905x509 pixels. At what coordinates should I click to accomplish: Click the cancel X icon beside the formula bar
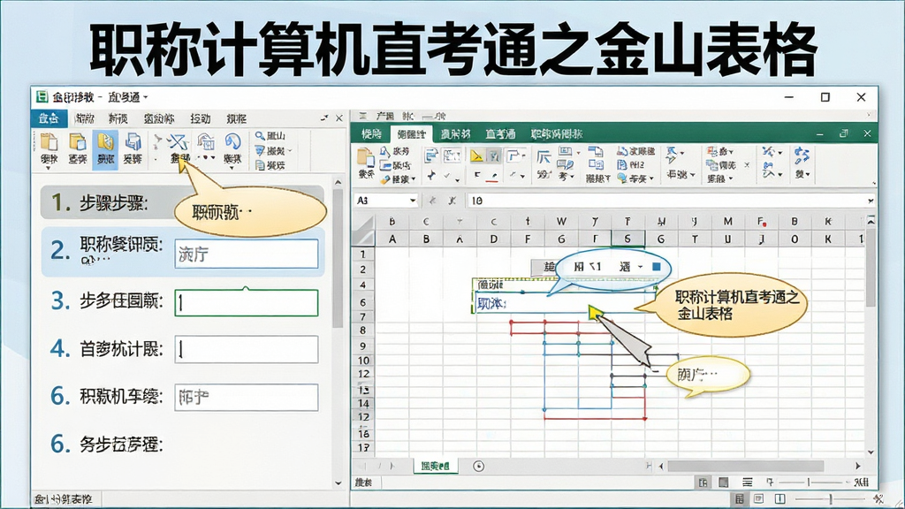pos(452,201)
